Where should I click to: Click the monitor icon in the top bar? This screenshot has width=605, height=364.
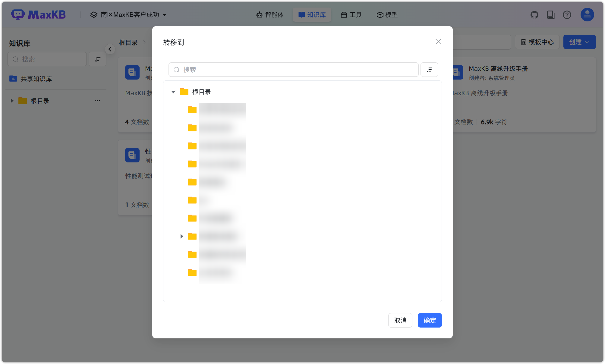[551, 14]
